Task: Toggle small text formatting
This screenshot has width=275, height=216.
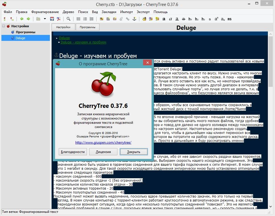Action: 210,19
